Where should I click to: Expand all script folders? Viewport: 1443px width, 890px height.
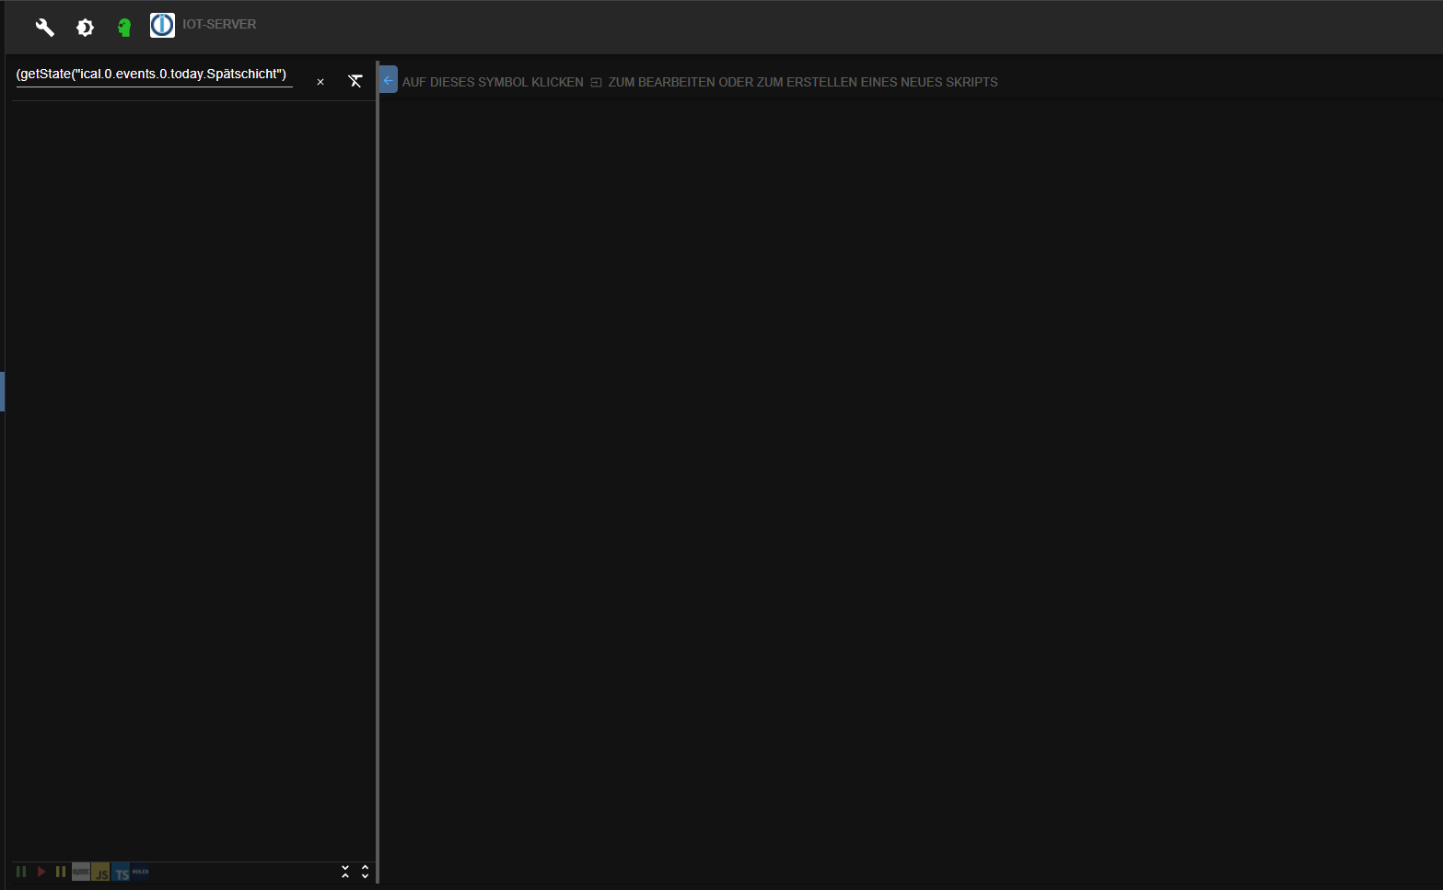[366, 872]
